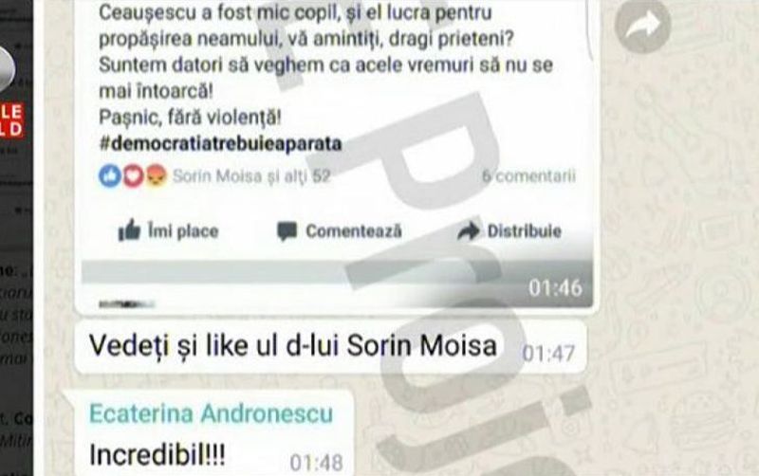Click the Ecaterina Andronescu sender name
759x476 pixels.
coord(211,413)
